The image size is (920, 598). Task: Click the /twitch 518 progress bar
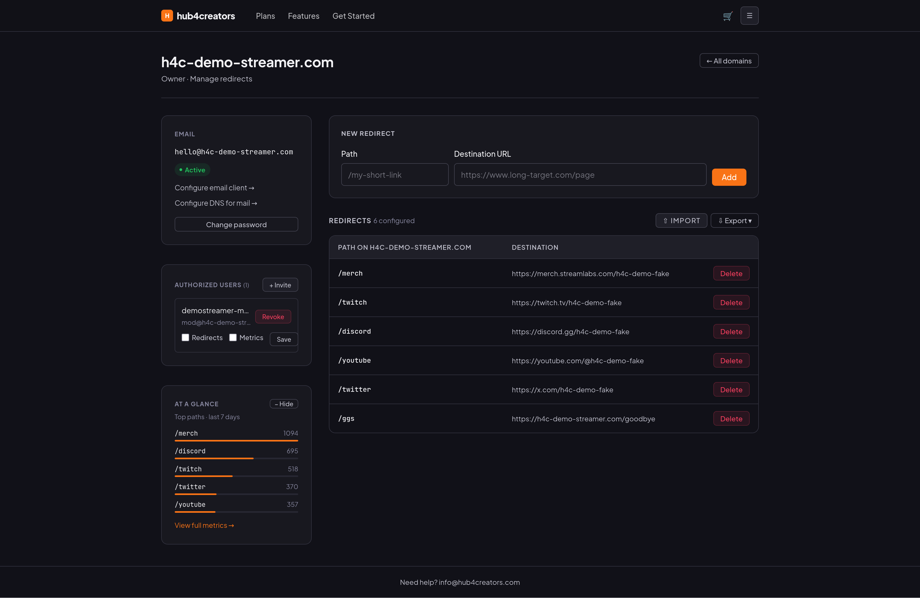click(236, 476)
